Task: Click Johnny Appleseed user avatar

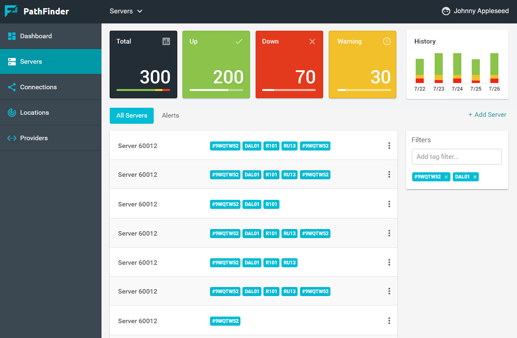Action: click(446, 12)
